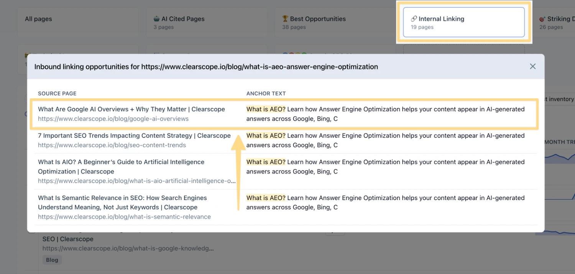575x274 pixels.
Task: Click anchor text in the SEO Trends row
Action: pos(385,140)
